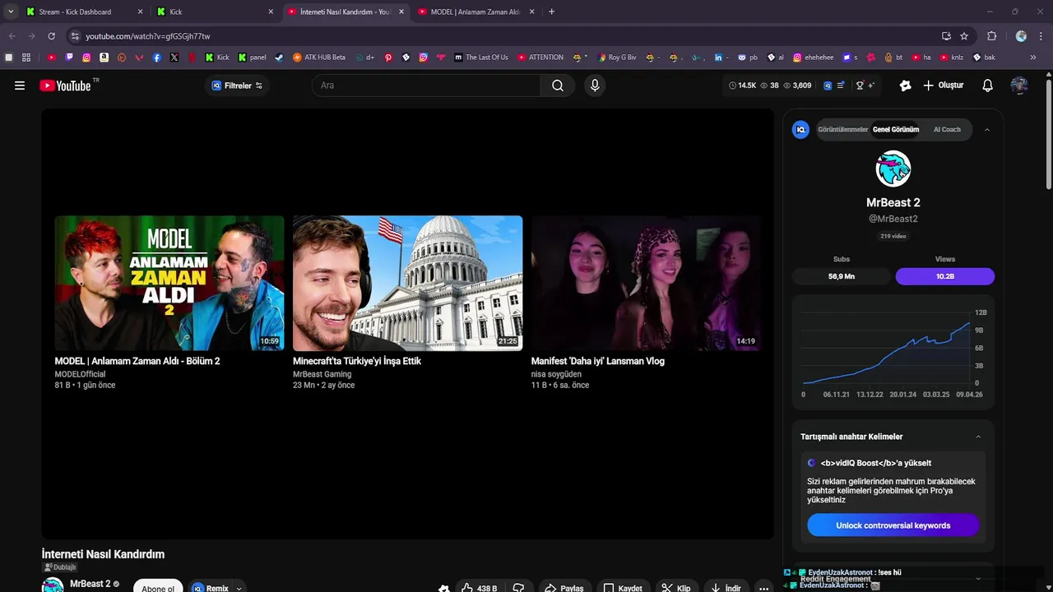The width and height of the screenshot is (1053, 592).
Task: Share the video with Paylaş
Action: (x=564, y=587)
